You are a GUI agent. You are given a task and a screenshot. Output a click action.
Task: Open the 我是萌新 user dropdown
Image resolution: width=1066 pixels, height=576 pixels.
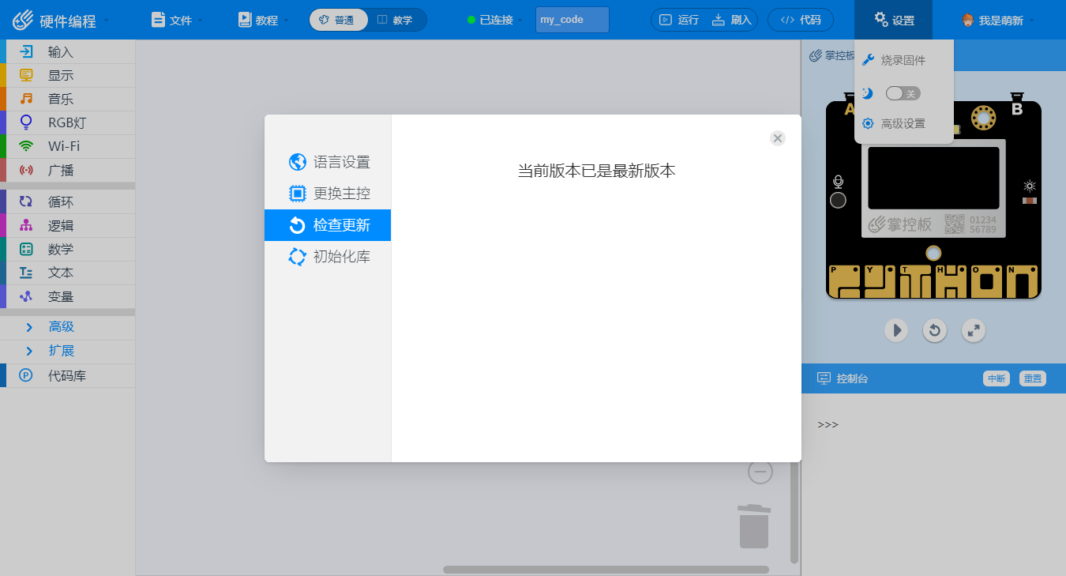tap(998, 20)
